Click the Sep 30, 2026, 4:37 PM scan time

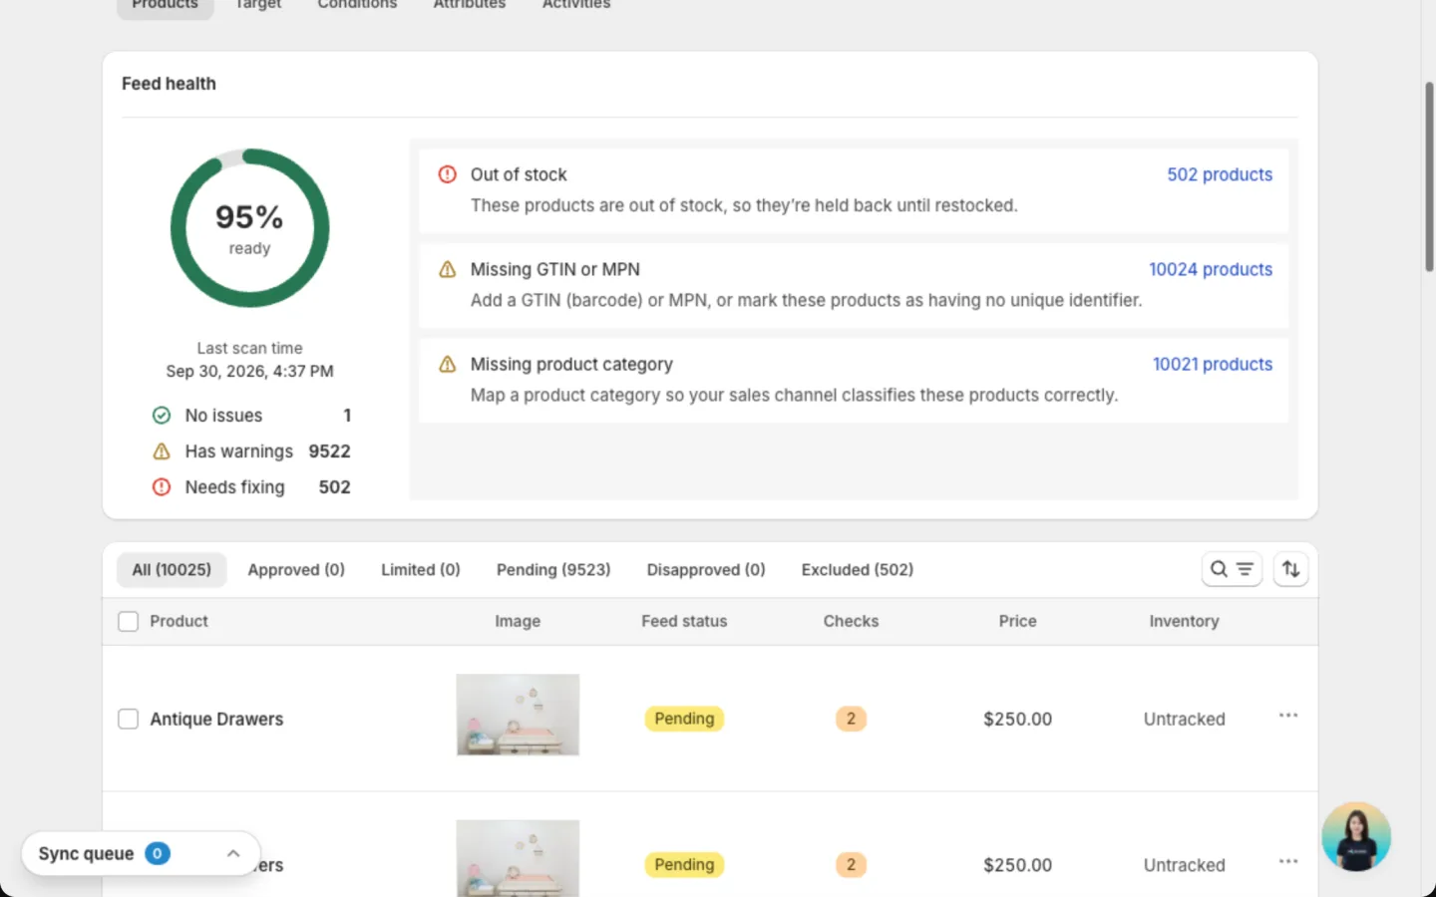click(249, 371)
